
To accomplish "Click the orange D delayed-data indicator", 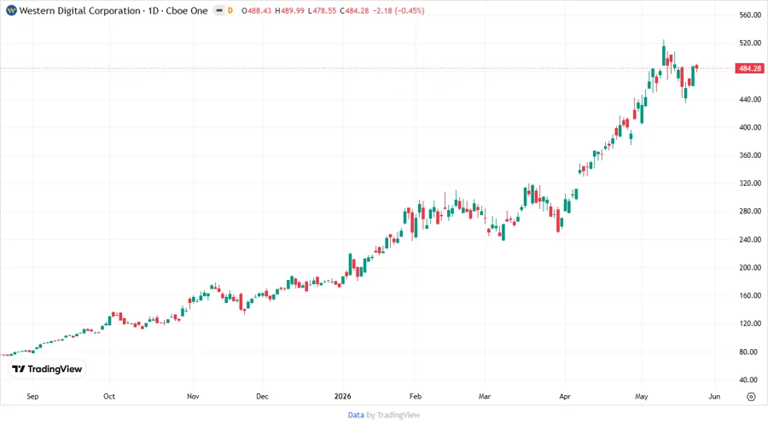I will tap(230, 10).
